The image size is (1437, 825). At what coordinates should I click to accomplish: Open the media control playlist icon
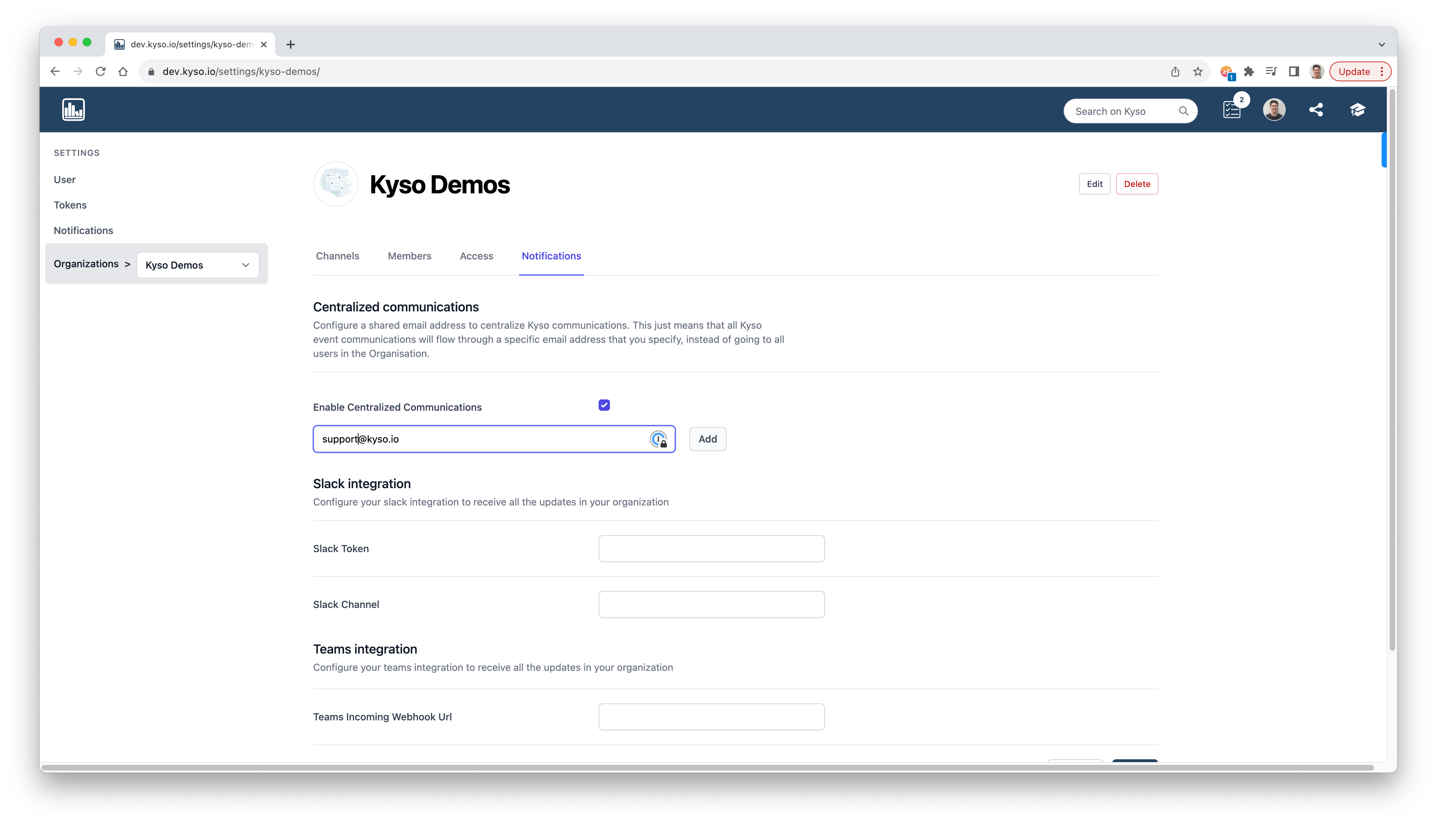(1272, 71)
